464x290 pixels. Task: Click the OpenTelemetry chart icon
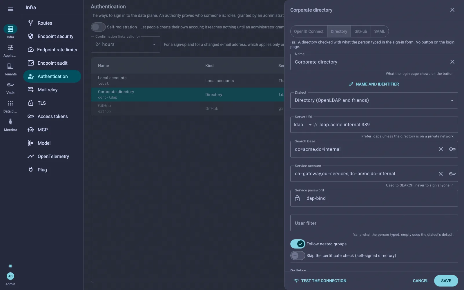(31, 156)
